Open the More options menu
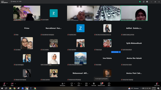This screenshot has height=90, width=161. pyautogui.click(x=109, y=84)
